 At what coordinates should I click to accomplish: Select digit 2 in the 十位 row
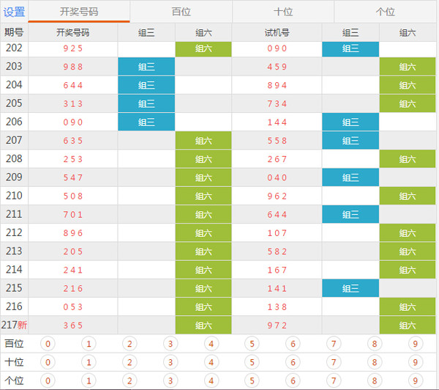point(130,362)
